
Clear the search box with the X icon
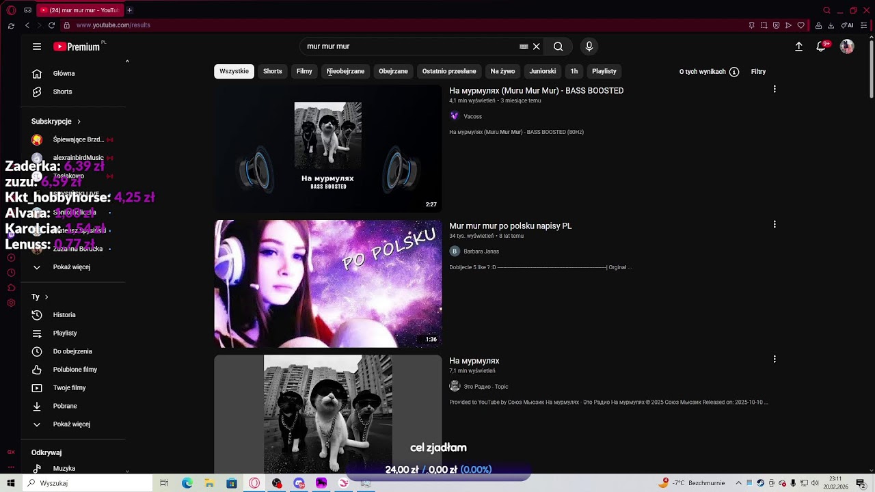537,46
